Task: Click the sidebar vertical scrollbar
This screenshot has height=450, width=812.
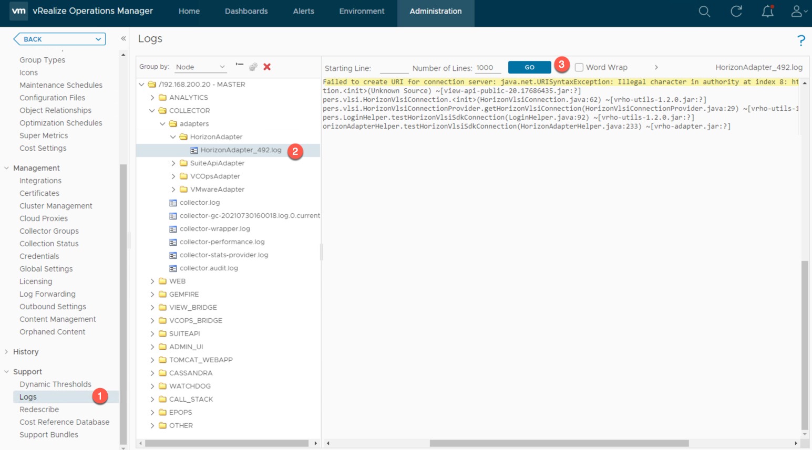Action: 124,304
